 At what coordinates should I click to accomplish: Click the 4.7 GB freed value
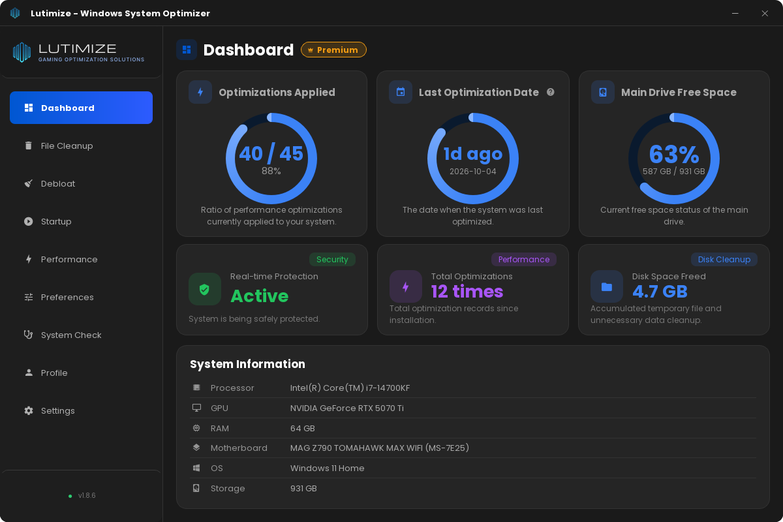(x=660, y=291)
